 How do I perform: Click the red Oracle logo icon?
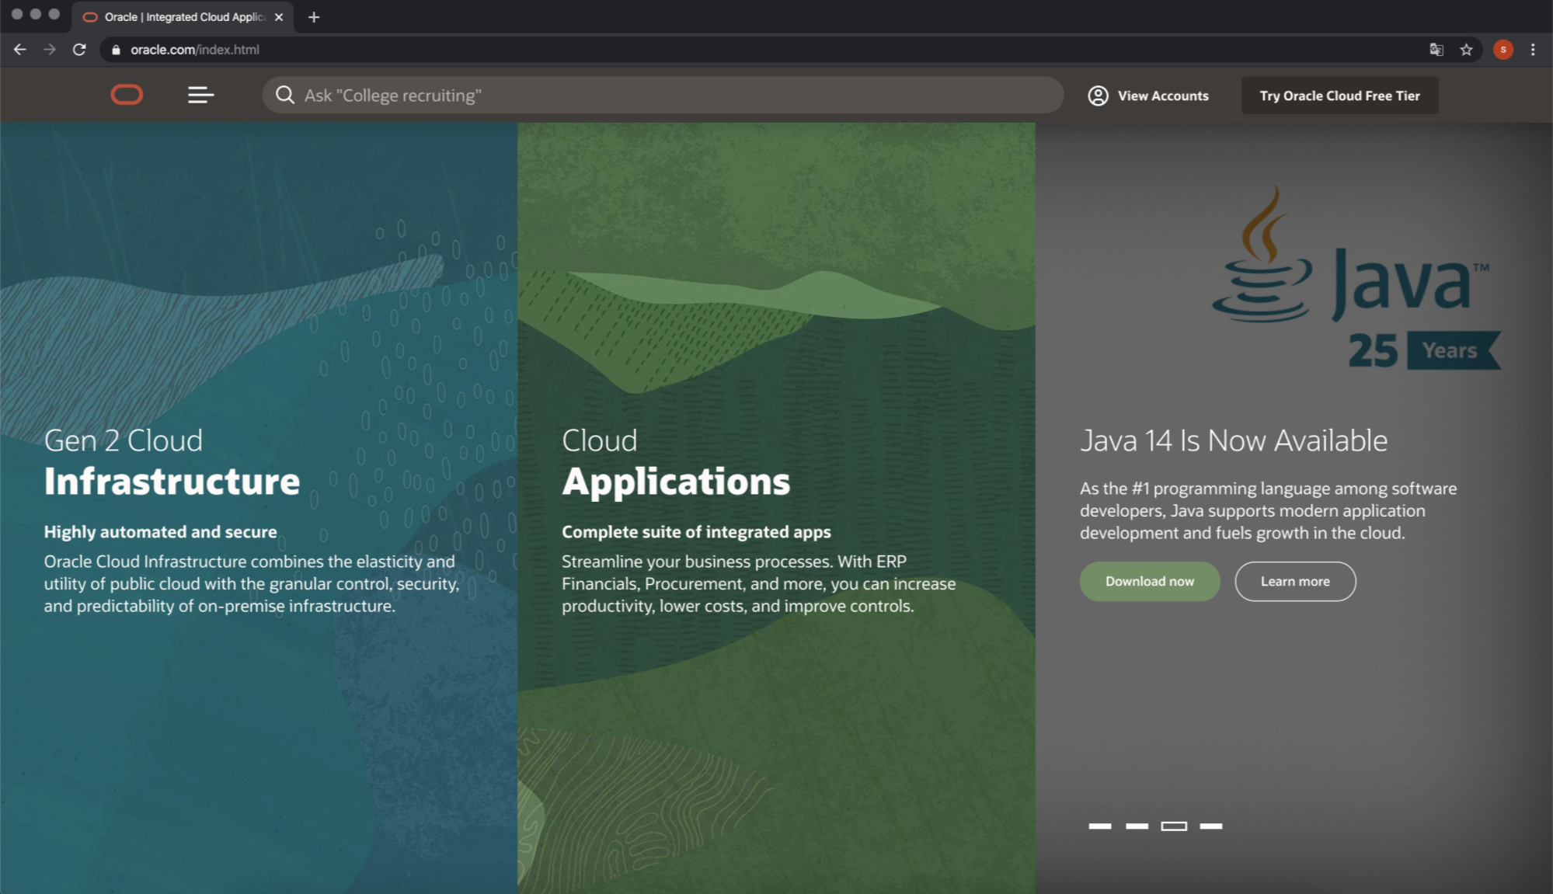point(127,95)
